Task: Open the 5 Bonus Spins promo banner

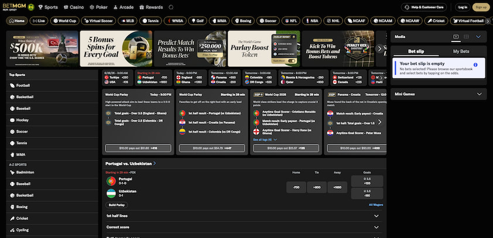Action: (x=116, y=49)
